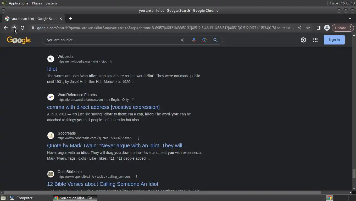The width and height of the screenshot is (356, 201).
Task: Click the Wikipedia favicon
Action: click(51, 59)
